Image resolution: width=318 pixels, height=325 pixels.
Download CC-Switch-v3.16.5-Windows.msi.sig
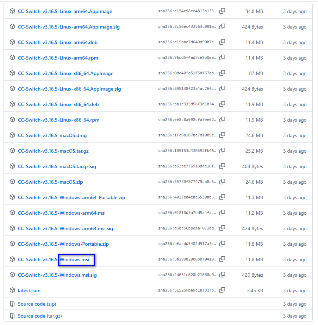point(57,275)
